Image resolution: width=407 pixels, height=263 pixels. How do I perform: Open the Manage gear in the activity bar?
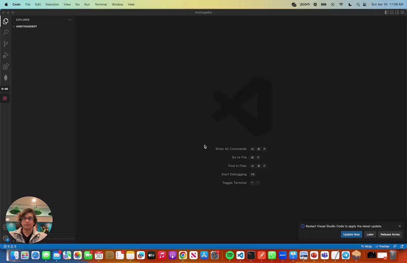pyautogui.click(x=6, y=238)
